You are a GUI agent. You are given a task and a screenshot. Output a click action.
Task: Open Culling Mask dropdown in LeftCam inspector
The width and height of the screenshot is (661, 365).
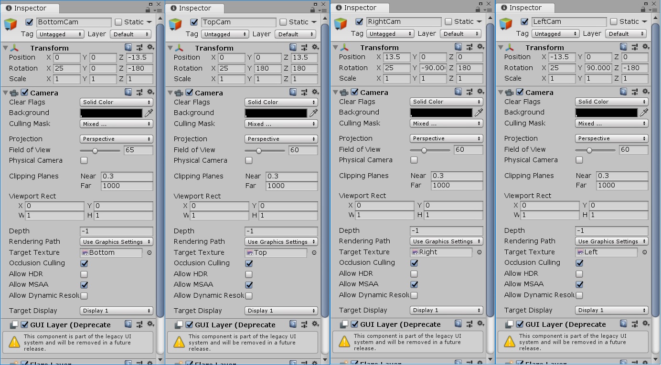(x=612, y=123)
